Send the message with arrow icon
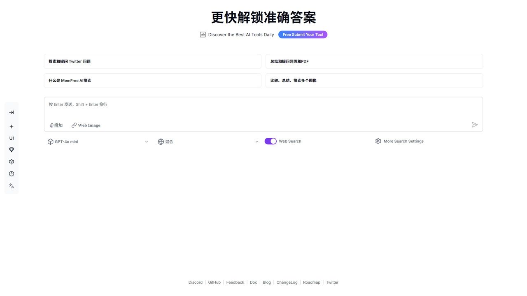This screenshot has height=296, width=527. (x=475, y=125)
